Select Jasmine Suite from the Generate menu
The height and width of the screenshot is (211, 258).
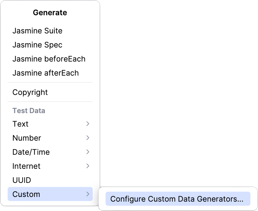[x=38, y=31]
